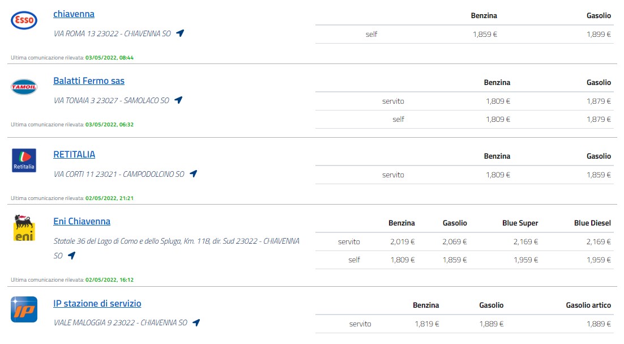Click the Blue Diesel column header
The height and width of the screenshot is (344, 624).
point(592,223)
